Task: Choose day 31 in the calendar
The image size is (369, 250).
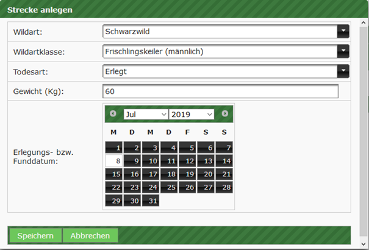Action: (x=151, y=201)
